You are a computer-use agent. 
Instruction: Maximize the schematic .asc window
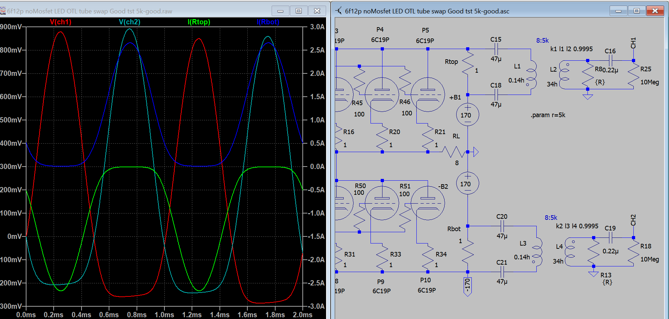click(x=637, y=11)
